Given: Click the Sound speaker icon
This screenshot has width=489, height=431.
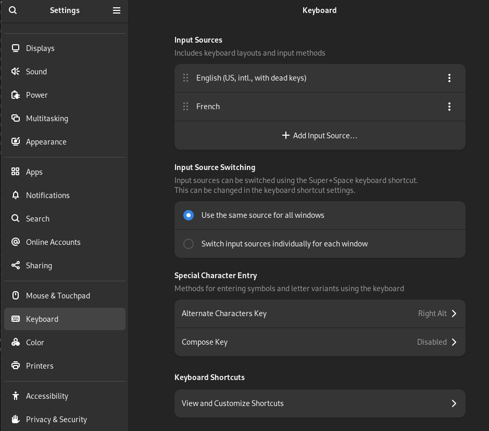Looking at the screenshot, I should pyautogui.click(x=15, y=72).
